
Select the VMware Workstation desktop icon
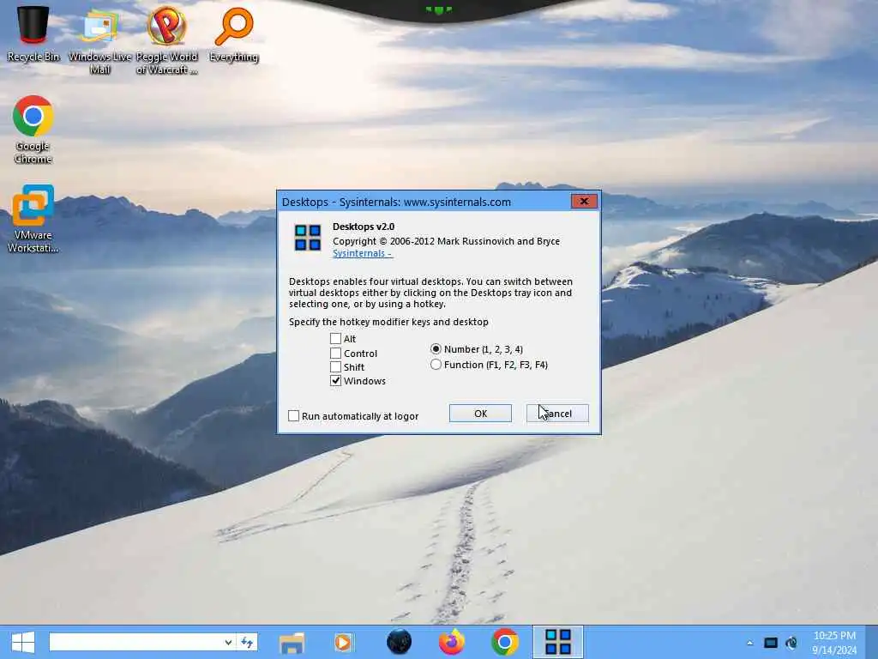coord(33,219)
